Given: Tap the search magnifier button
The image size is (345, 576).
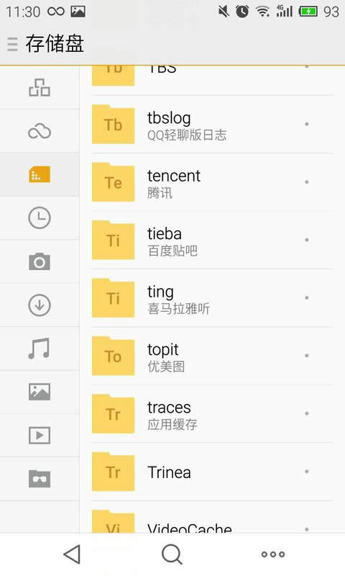Looking at the screenshot, I should [172, 554].
